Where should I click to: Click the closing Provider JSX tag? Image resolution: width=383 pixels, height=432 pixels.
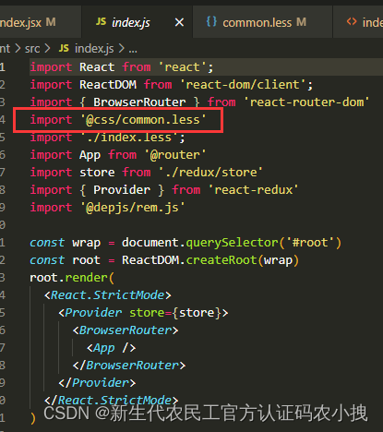(x=97, y=383)
